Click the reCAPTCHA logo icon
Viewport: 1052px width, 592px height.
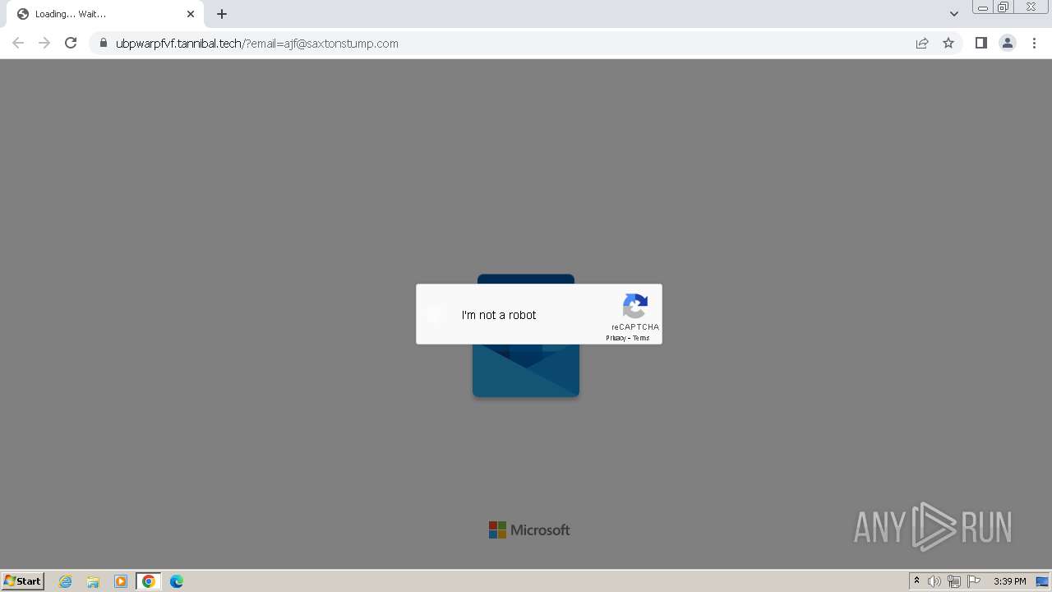(x=635, y=307)
